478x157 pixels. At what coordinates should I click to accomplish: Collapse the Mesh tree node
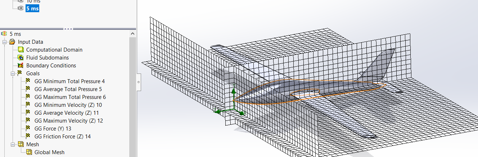point(13,144)
